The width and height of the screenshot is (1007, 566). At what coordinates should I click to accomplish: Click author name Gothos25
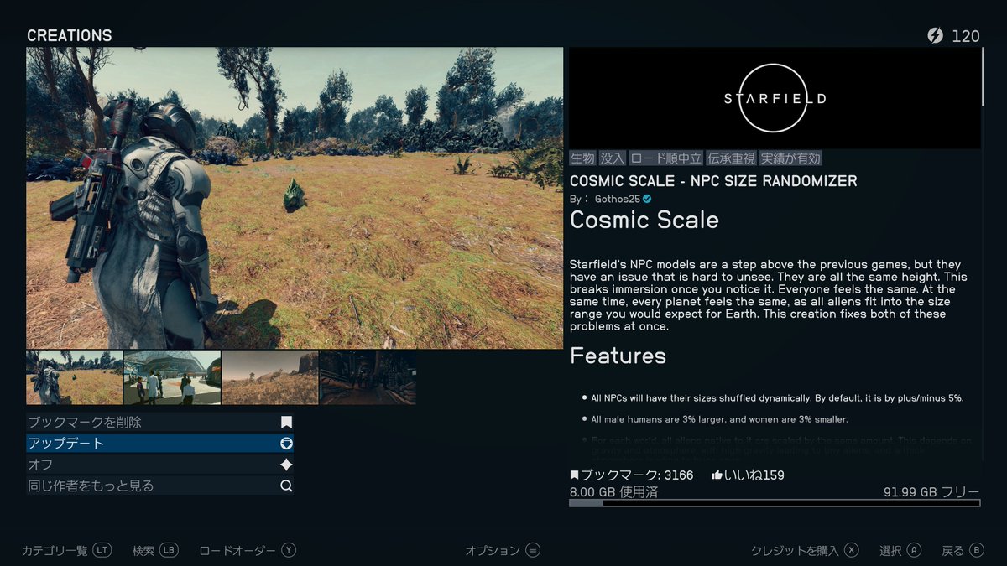[x=617, y=200]
